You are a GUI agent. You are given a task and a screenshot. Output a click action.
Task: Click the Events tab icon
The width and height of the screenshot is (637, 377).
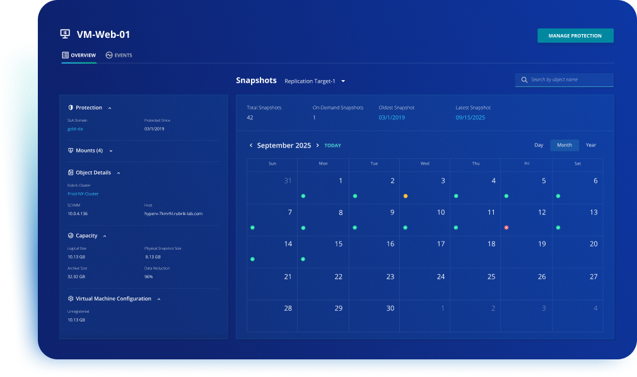tap(108, 55)
